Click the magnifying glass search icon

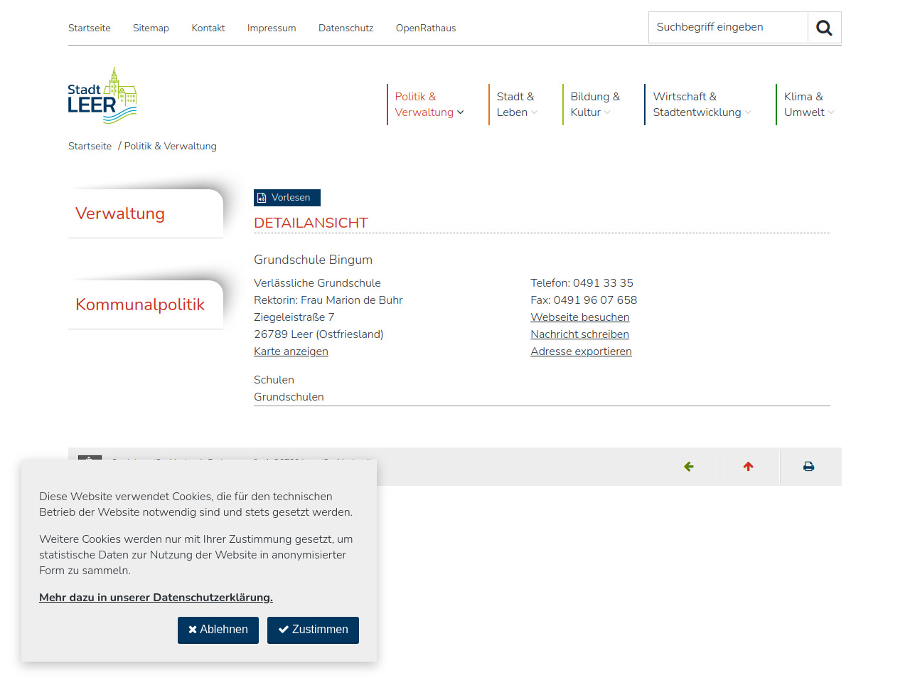click(824, 28)
